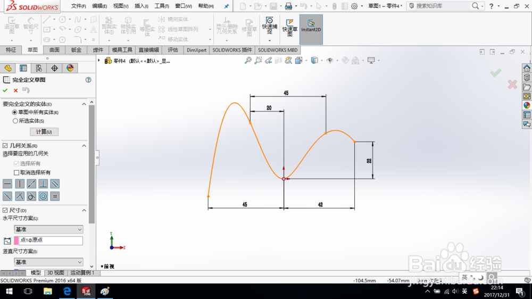Click the PropertyManager vertical scrollbar

pos(92,164)
